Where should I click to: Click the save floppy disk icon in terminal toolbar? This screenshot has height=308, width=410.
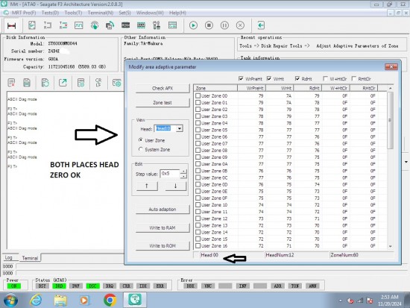pyautogui.click(x=27, y=83)
